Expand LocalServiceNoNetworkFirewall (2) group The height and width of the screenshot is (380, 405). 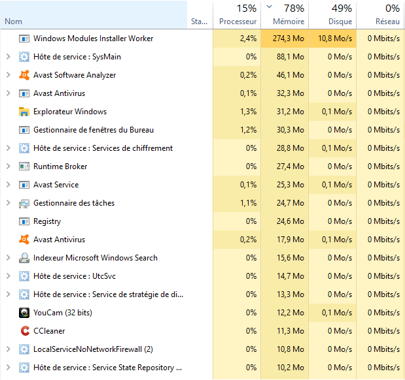(x=9, y=349)
